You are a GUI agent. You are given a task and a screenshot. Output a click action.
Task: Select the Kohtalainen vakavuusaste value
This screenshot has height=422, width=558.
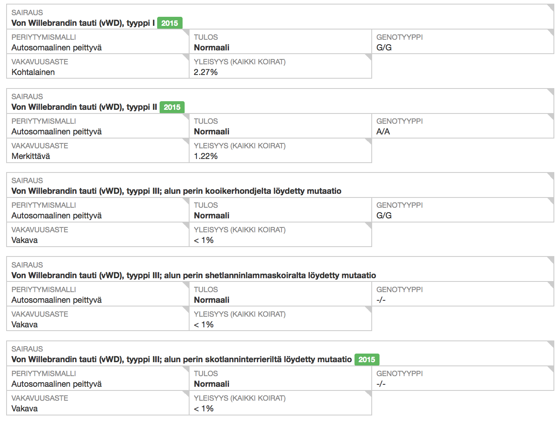(33, 73)
